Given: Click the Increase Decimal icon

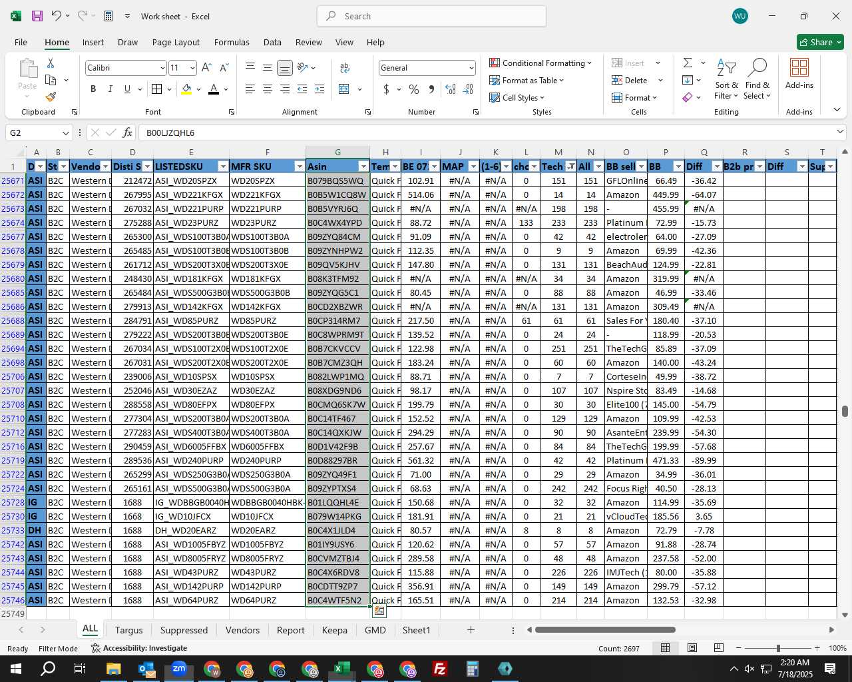Looking at the screenshot, I should point(451,89).
